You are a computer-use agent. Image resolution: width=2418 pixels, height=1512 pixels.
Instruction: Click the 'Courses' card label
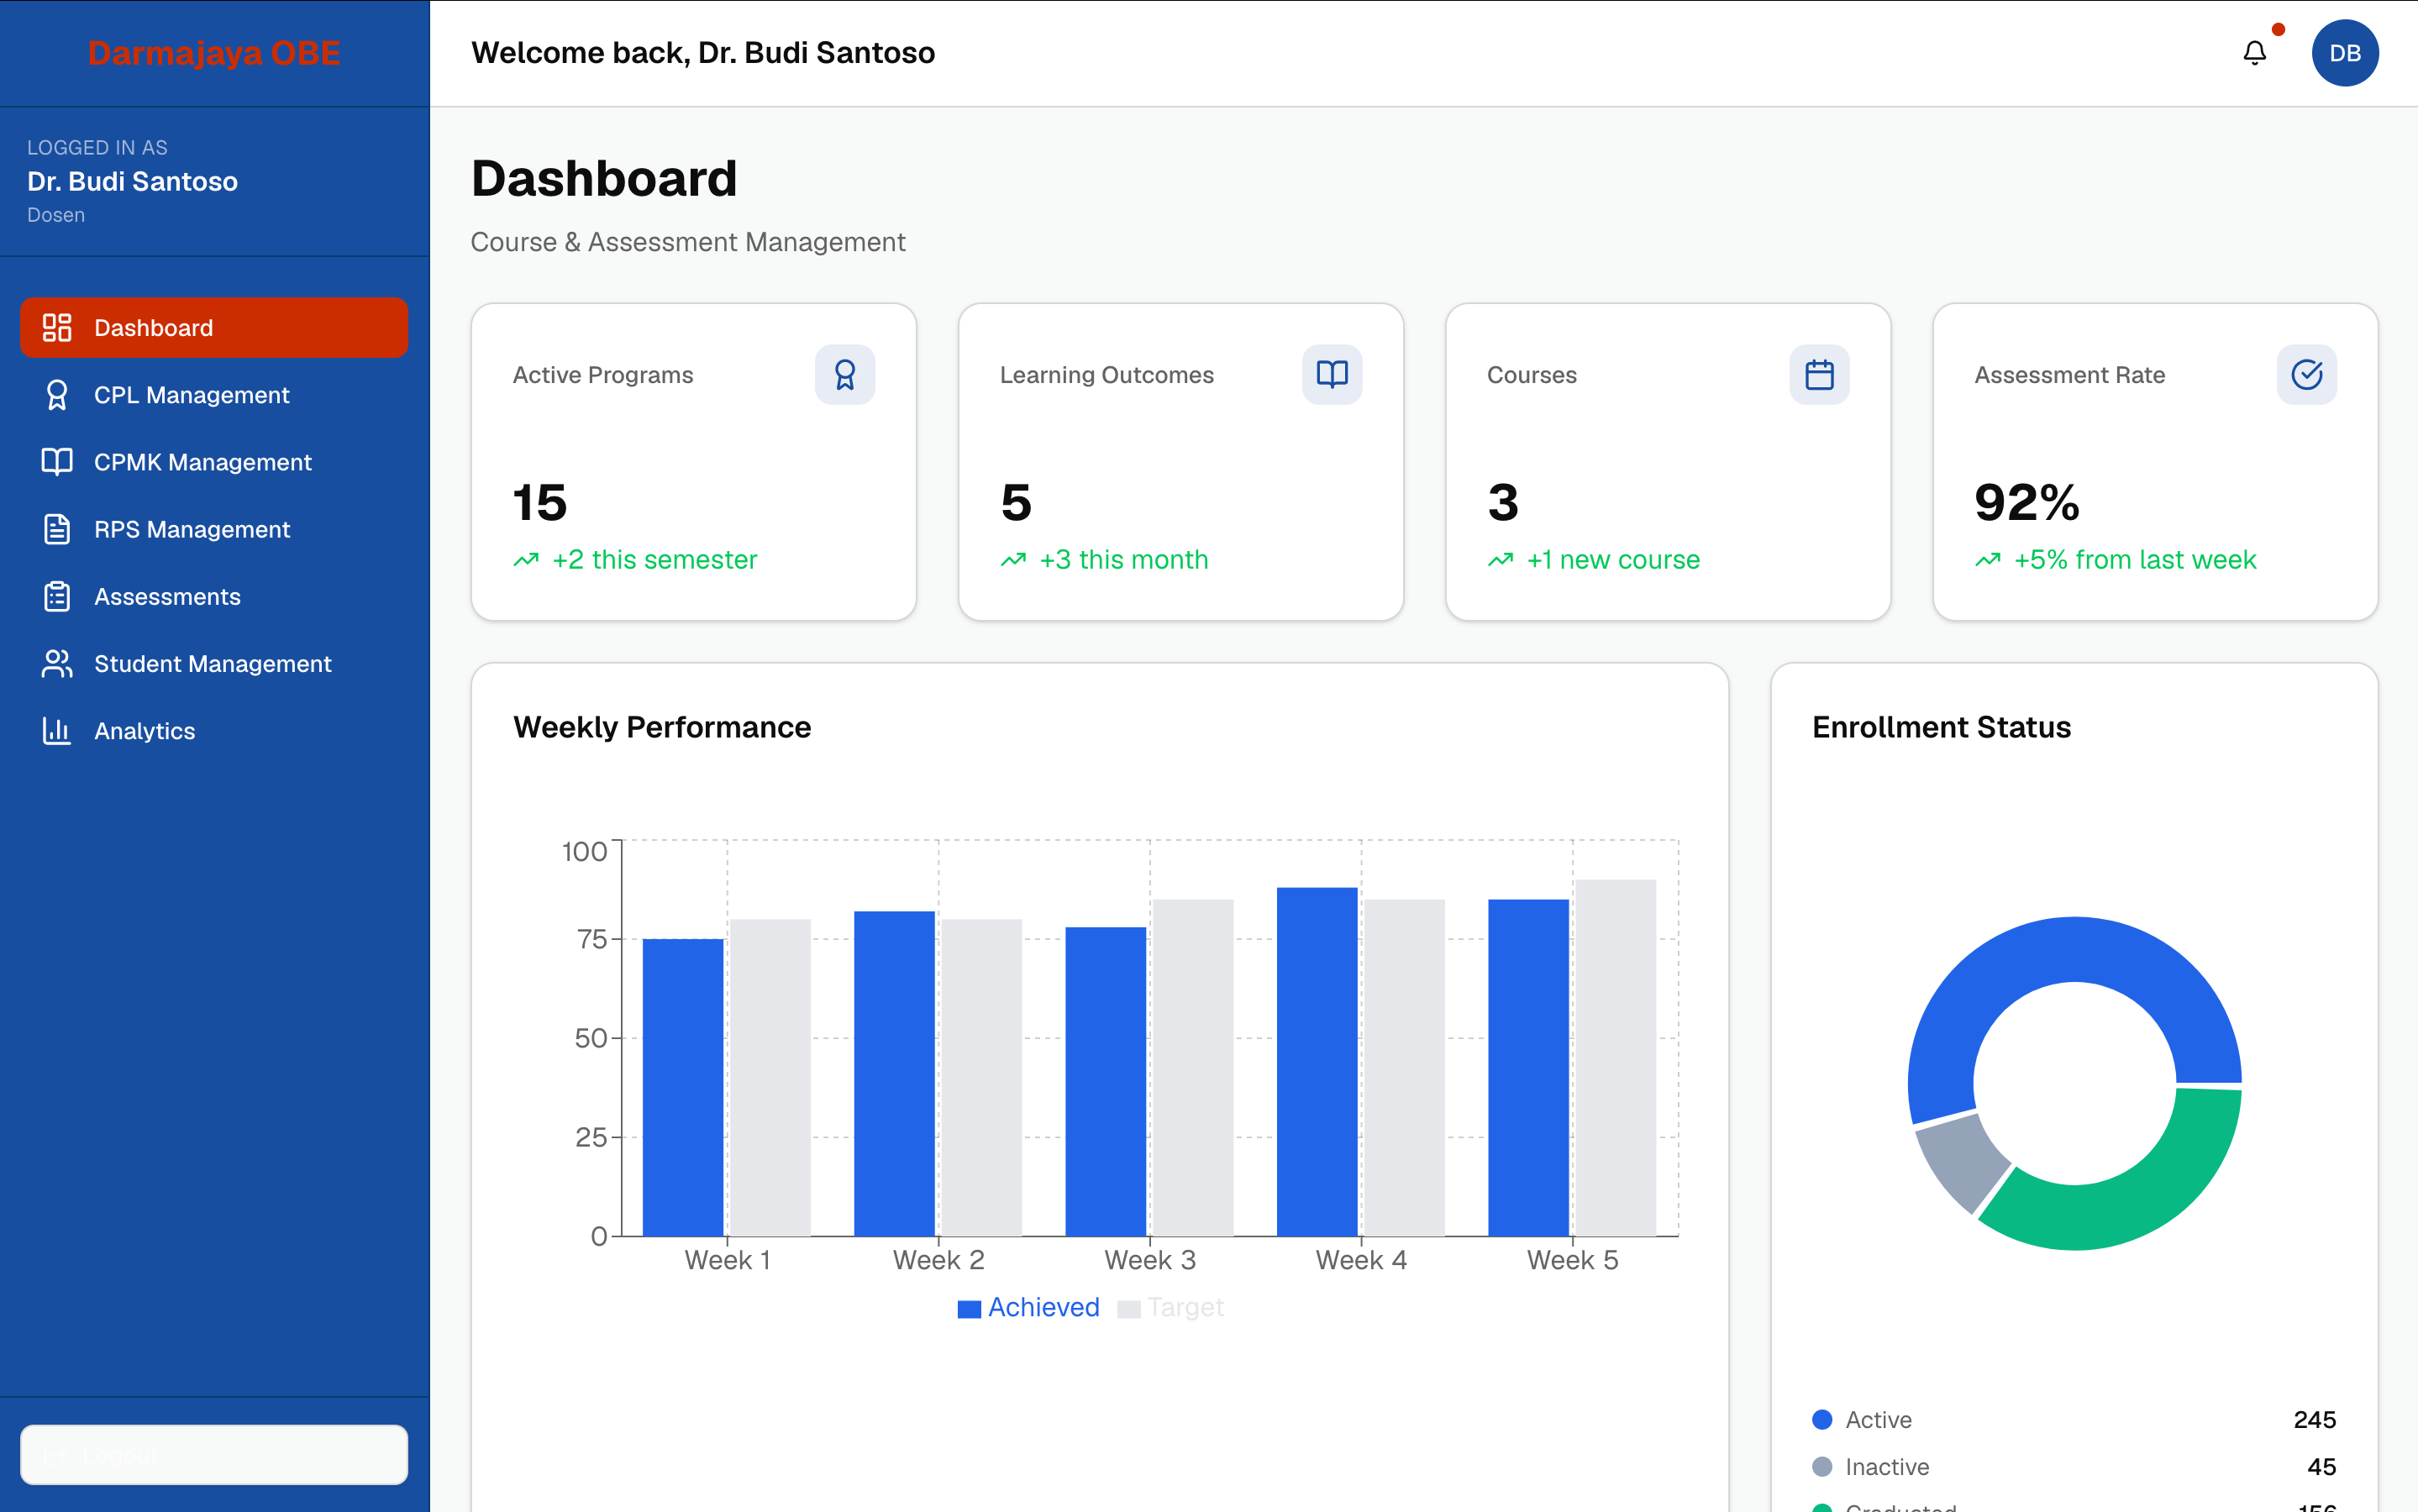[1531, 375]
